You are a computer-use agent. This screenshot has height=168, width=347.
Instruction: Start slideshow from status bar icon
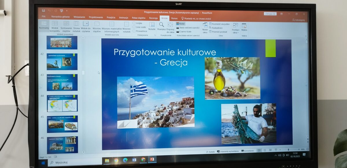276,150
